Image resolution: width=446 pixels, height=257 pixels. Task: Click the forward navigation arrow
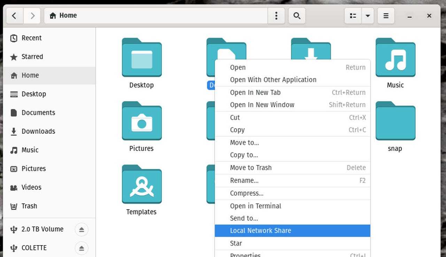coord(32,16)
